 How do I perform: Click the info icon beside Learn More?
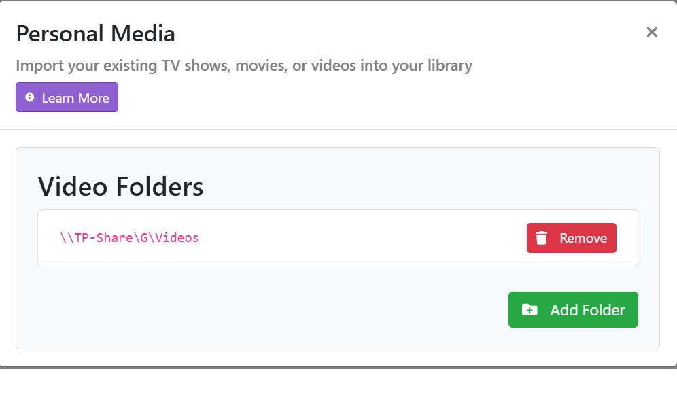(29, 98)
